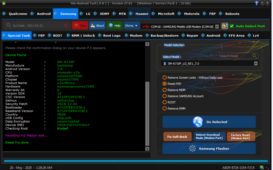Expand the COM port selection dropdown
Viewport: 273px width, 170px height.
[217, 27]
